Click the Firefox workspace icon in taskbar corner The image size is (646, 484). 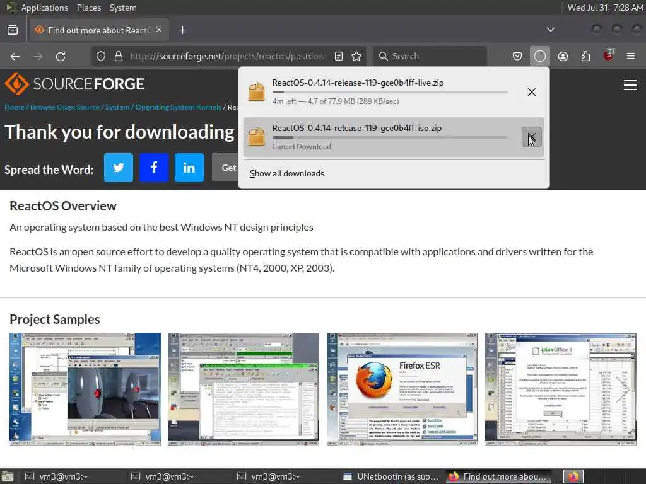pyautogui.click(x=573, y=476)
